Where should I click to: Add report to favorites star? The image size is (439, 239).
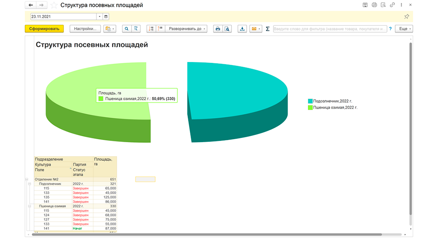[54, 5]
